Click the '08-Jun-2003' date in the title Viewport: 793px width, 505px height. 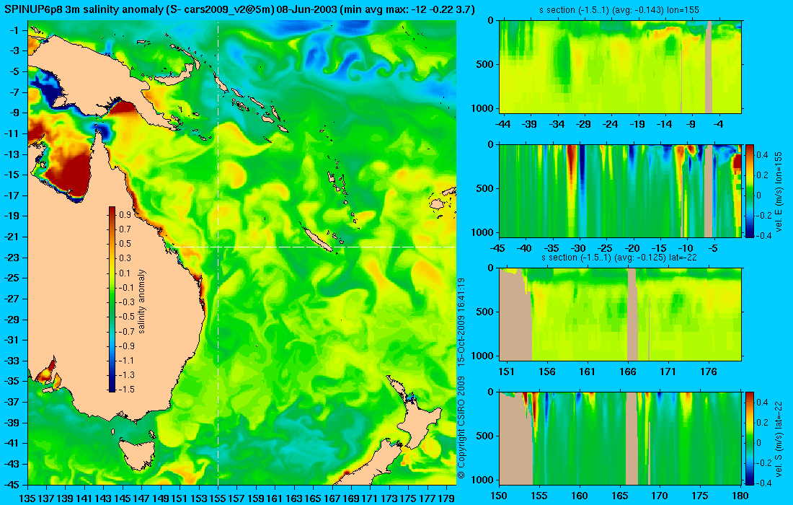307,9
